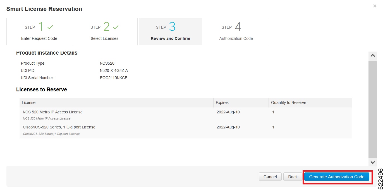
Task: Click the Licenses to Reserve heading
Action: (42, 90)
